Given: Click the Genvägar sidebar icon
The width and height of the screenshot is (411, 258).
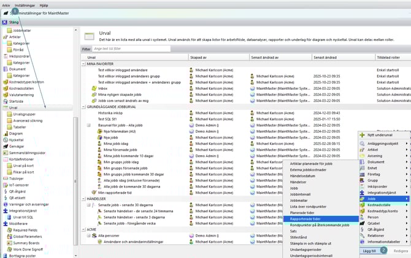Looking at the screenshot, I should pos(5,146).
